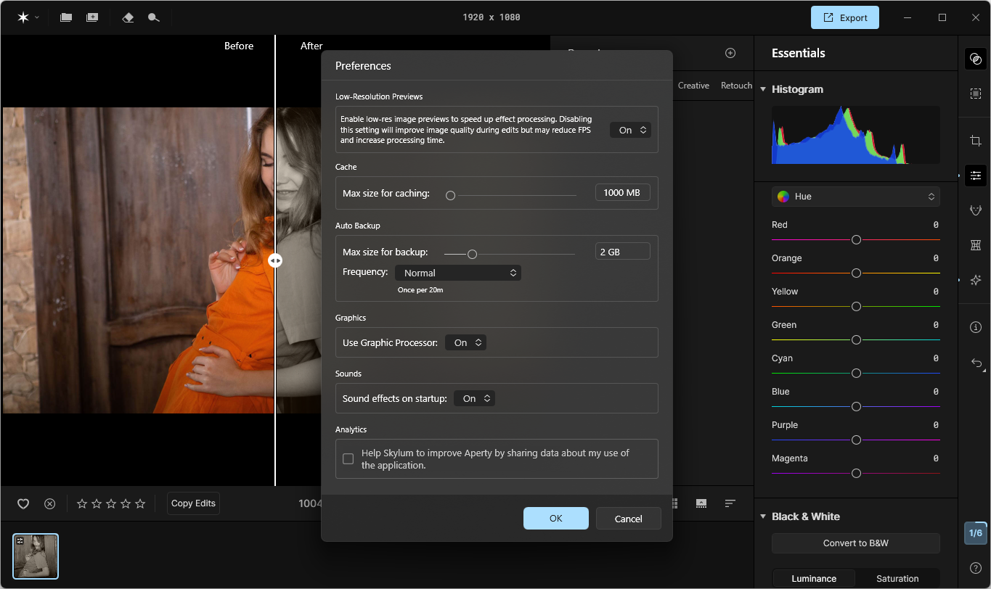Click the Max size for caching slider
Screen dimensions: 991x589
[x=513, y=195]
